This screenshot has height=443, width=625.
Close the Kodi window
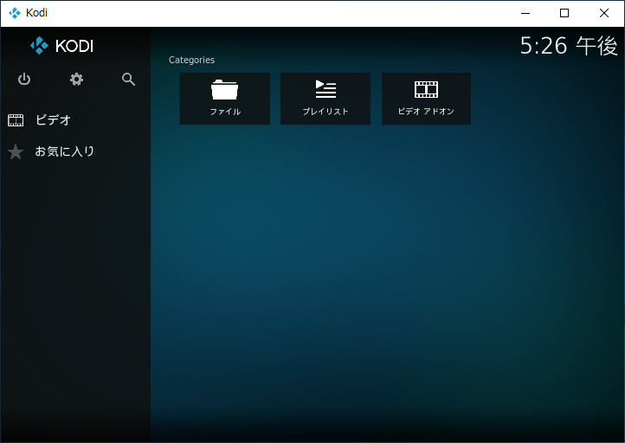[x=604, y=13]
